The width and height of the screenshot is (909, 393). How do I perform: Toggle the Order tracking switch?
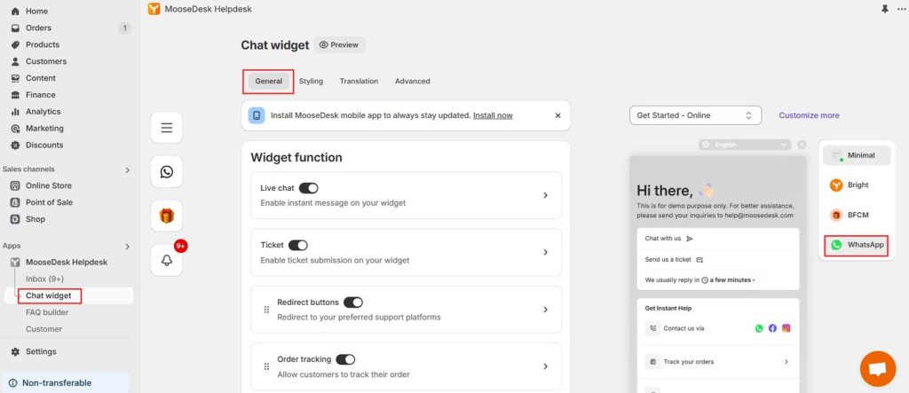[x=345, y=359]
